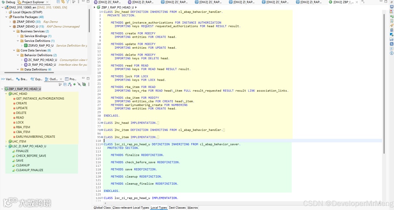Switch to Macros tab

[193, 207]
